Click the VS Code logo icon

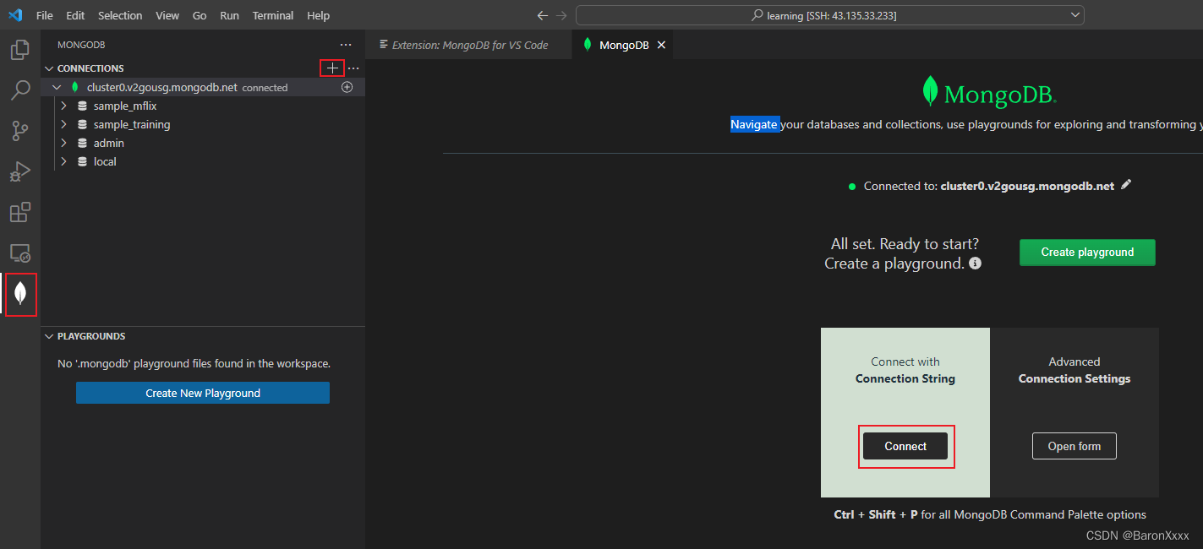click(15, 15)
